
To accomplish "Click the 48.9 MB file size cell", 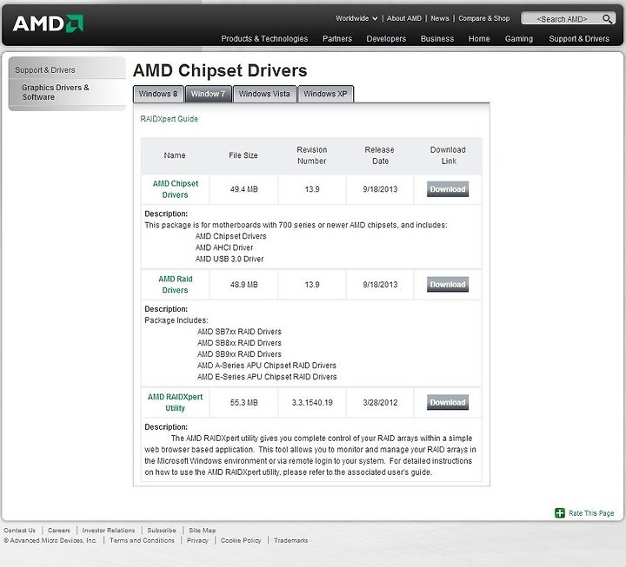I will pos(243,284).
